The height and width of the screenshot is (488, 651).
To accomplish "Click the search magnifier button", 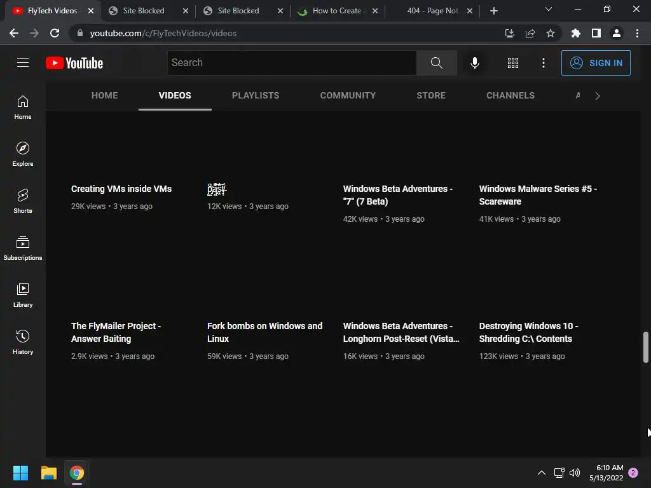I will coord(436,63).
